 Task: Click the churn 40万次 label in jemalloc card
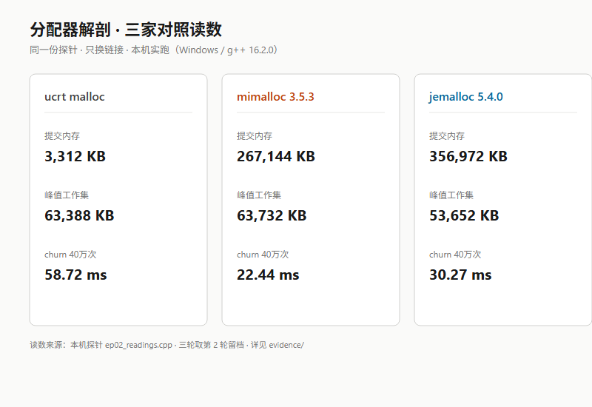(455, 254)
